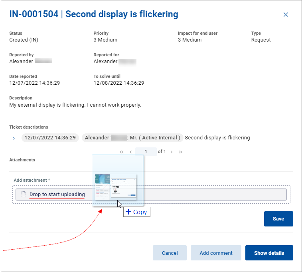Viewport: 302px width, 272px height.
Task: Select the 12/07/2022 14:36:29 date chip
Action: click(x=50, y=138)
